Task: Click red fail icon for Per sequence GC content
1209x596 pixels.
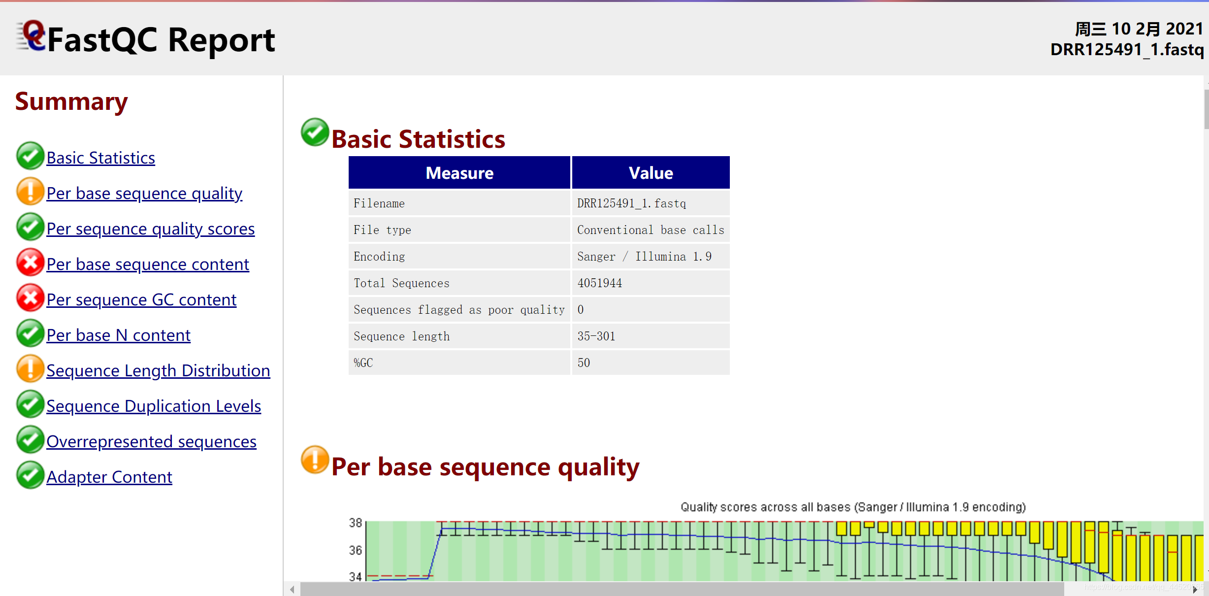Action: click(x=30, y=298)
